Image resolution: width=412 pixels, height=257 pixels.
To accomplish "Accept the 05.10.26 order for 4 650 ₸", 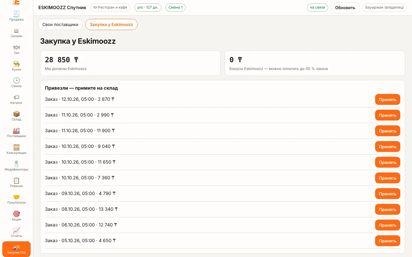I will [387, 241].
